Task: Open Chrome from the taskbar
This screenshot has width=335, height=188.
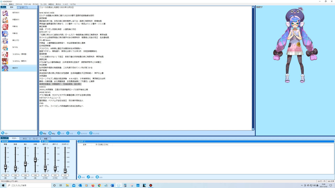Action: pos(99,186)
